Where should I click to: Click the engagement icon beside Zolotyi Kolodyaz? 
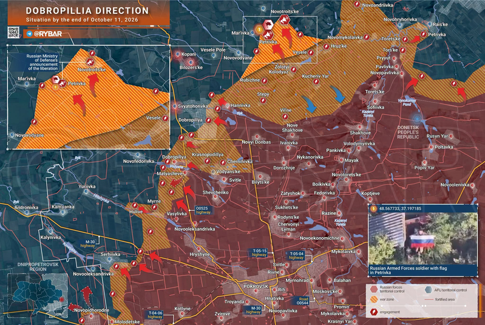[294, 70]
